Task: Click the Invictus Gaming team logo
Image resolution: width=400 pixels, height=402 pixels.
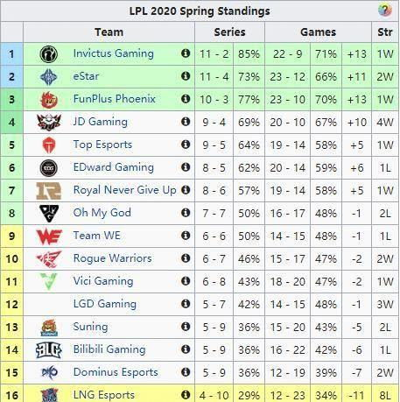Action: coord(48,54)
